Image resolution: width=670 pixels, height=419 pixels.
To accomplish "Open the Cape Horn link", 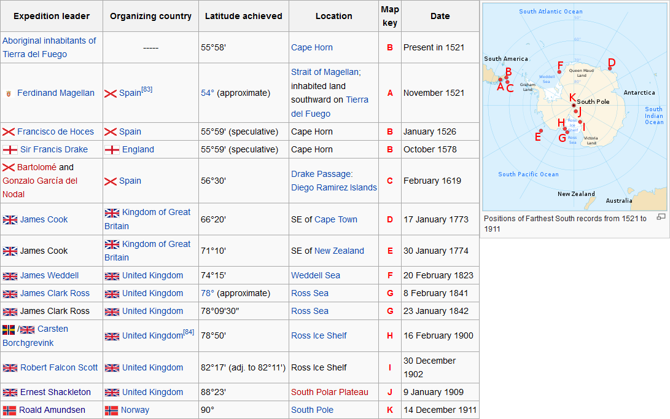I will pos(311,48).
